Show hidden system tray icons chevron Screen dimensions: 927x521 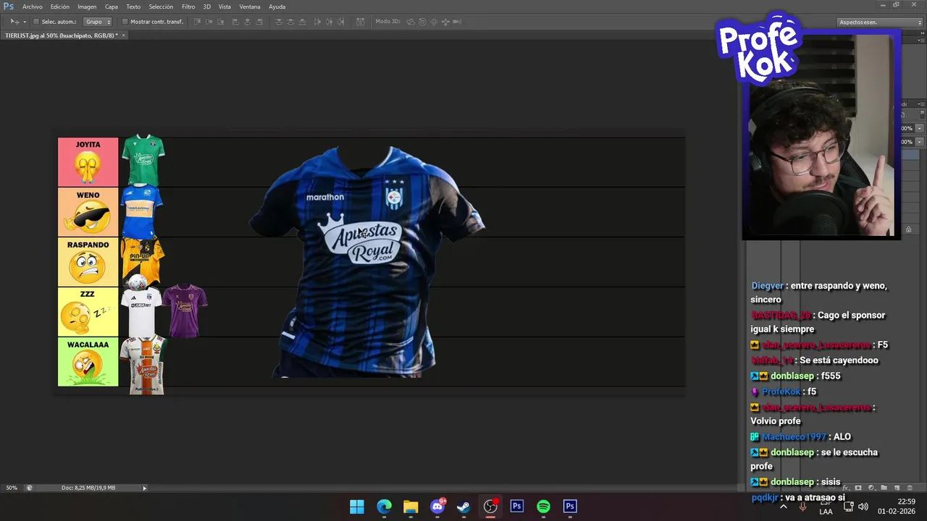[783, 507]
